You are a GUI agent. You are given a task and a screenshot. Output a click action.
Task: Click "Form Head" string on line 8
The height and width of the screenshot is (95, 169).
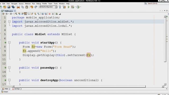click(63, 47)
